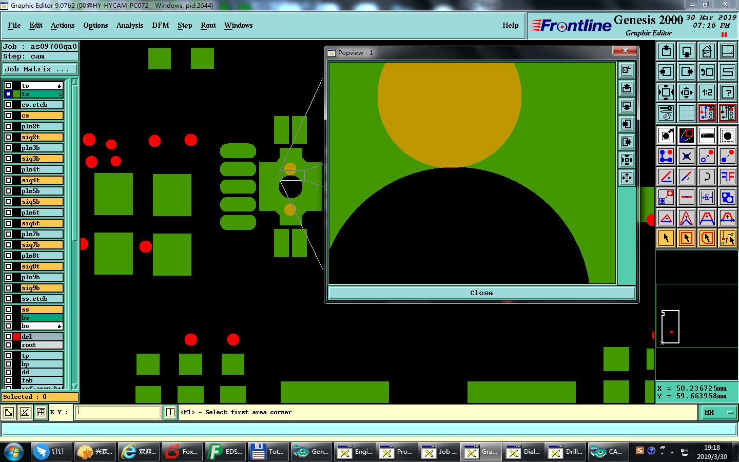This screenshot has width=739, height=462.
Task: Click the pan right icon in right toolbar
Action: point(687,72)
